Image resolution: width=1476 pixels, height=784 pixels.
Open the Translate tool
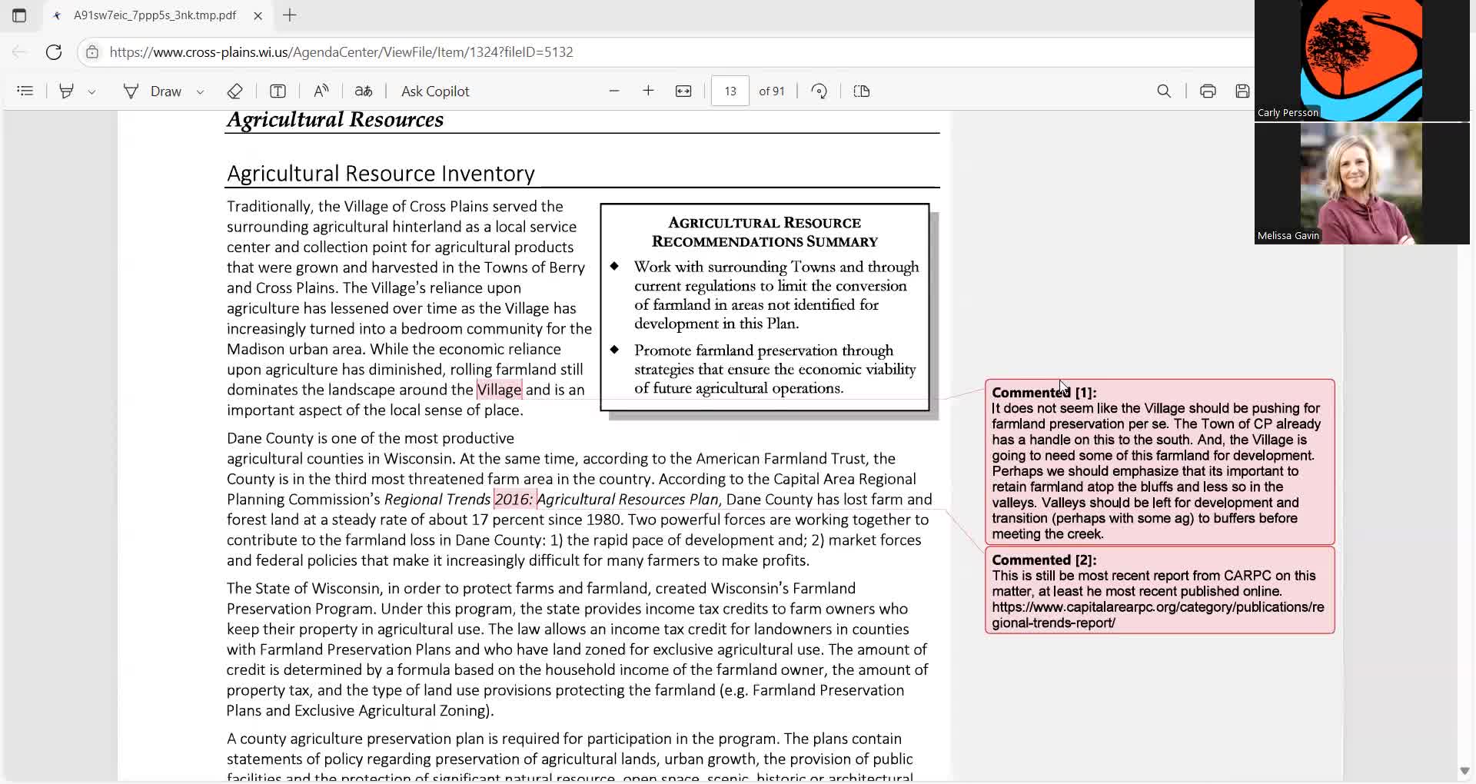364,91
